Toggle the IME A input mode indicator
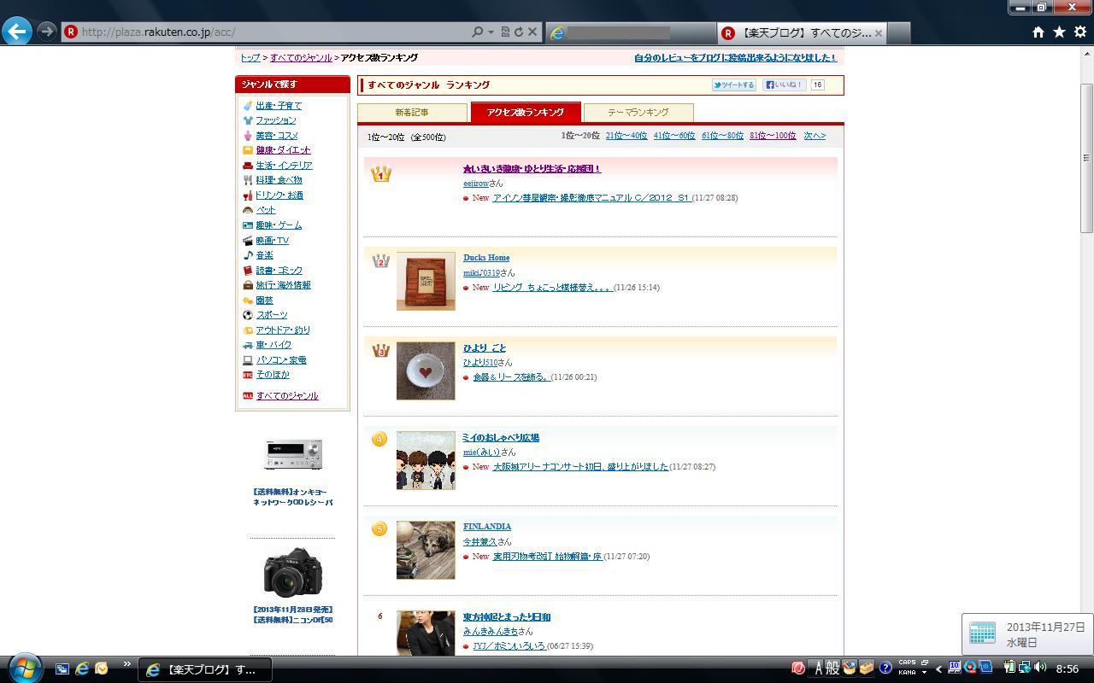The height and width of the screenshot is (683, 1094). (x=818, y=668)
